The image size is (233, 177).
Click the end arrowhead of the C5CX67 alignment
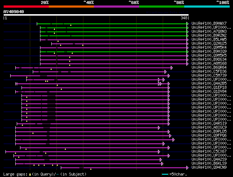pyautogui.click(x=159, y=152)
